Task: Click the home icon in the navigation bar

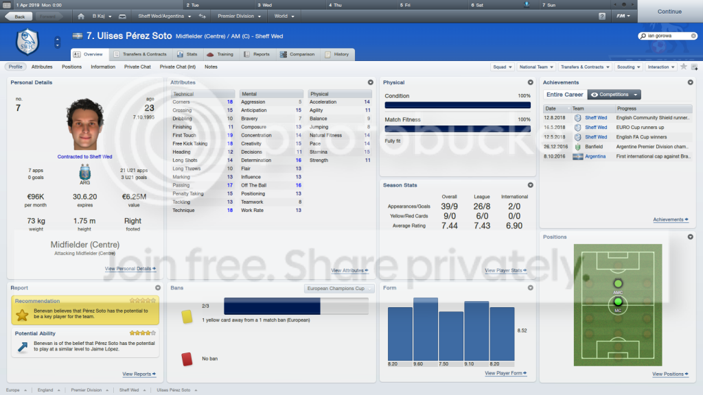Action: (x=81, y=16)
